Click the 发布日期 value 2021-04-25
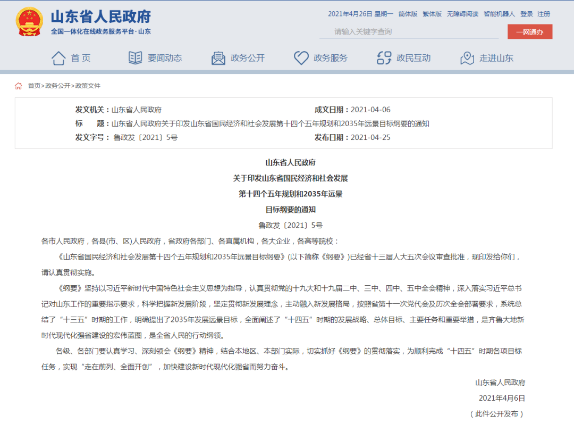Viewport: 574px width, 423px height. [370, 137]
